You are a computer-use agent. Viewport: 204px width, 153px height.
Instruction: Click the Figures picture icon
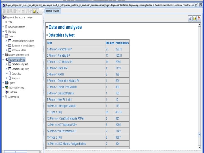[x=7, y=83]
